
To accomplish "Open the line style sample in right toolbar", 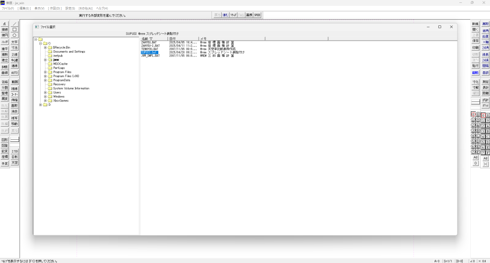I will point(475,102).
